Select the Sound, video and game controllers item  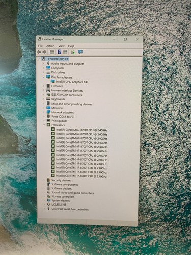73,193
